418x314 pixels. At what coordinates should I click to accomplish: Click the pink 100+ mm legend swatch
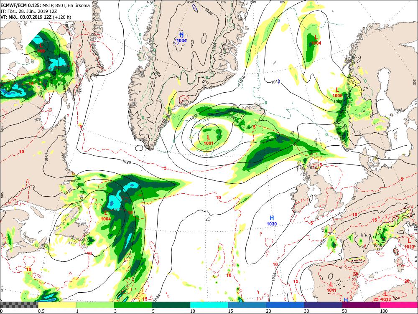(x=399, y=305)
